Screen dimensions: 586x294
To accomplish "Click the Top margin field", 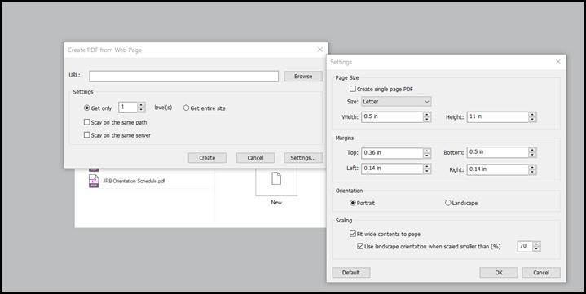I will pyautogui.click(x=392, y=153).
